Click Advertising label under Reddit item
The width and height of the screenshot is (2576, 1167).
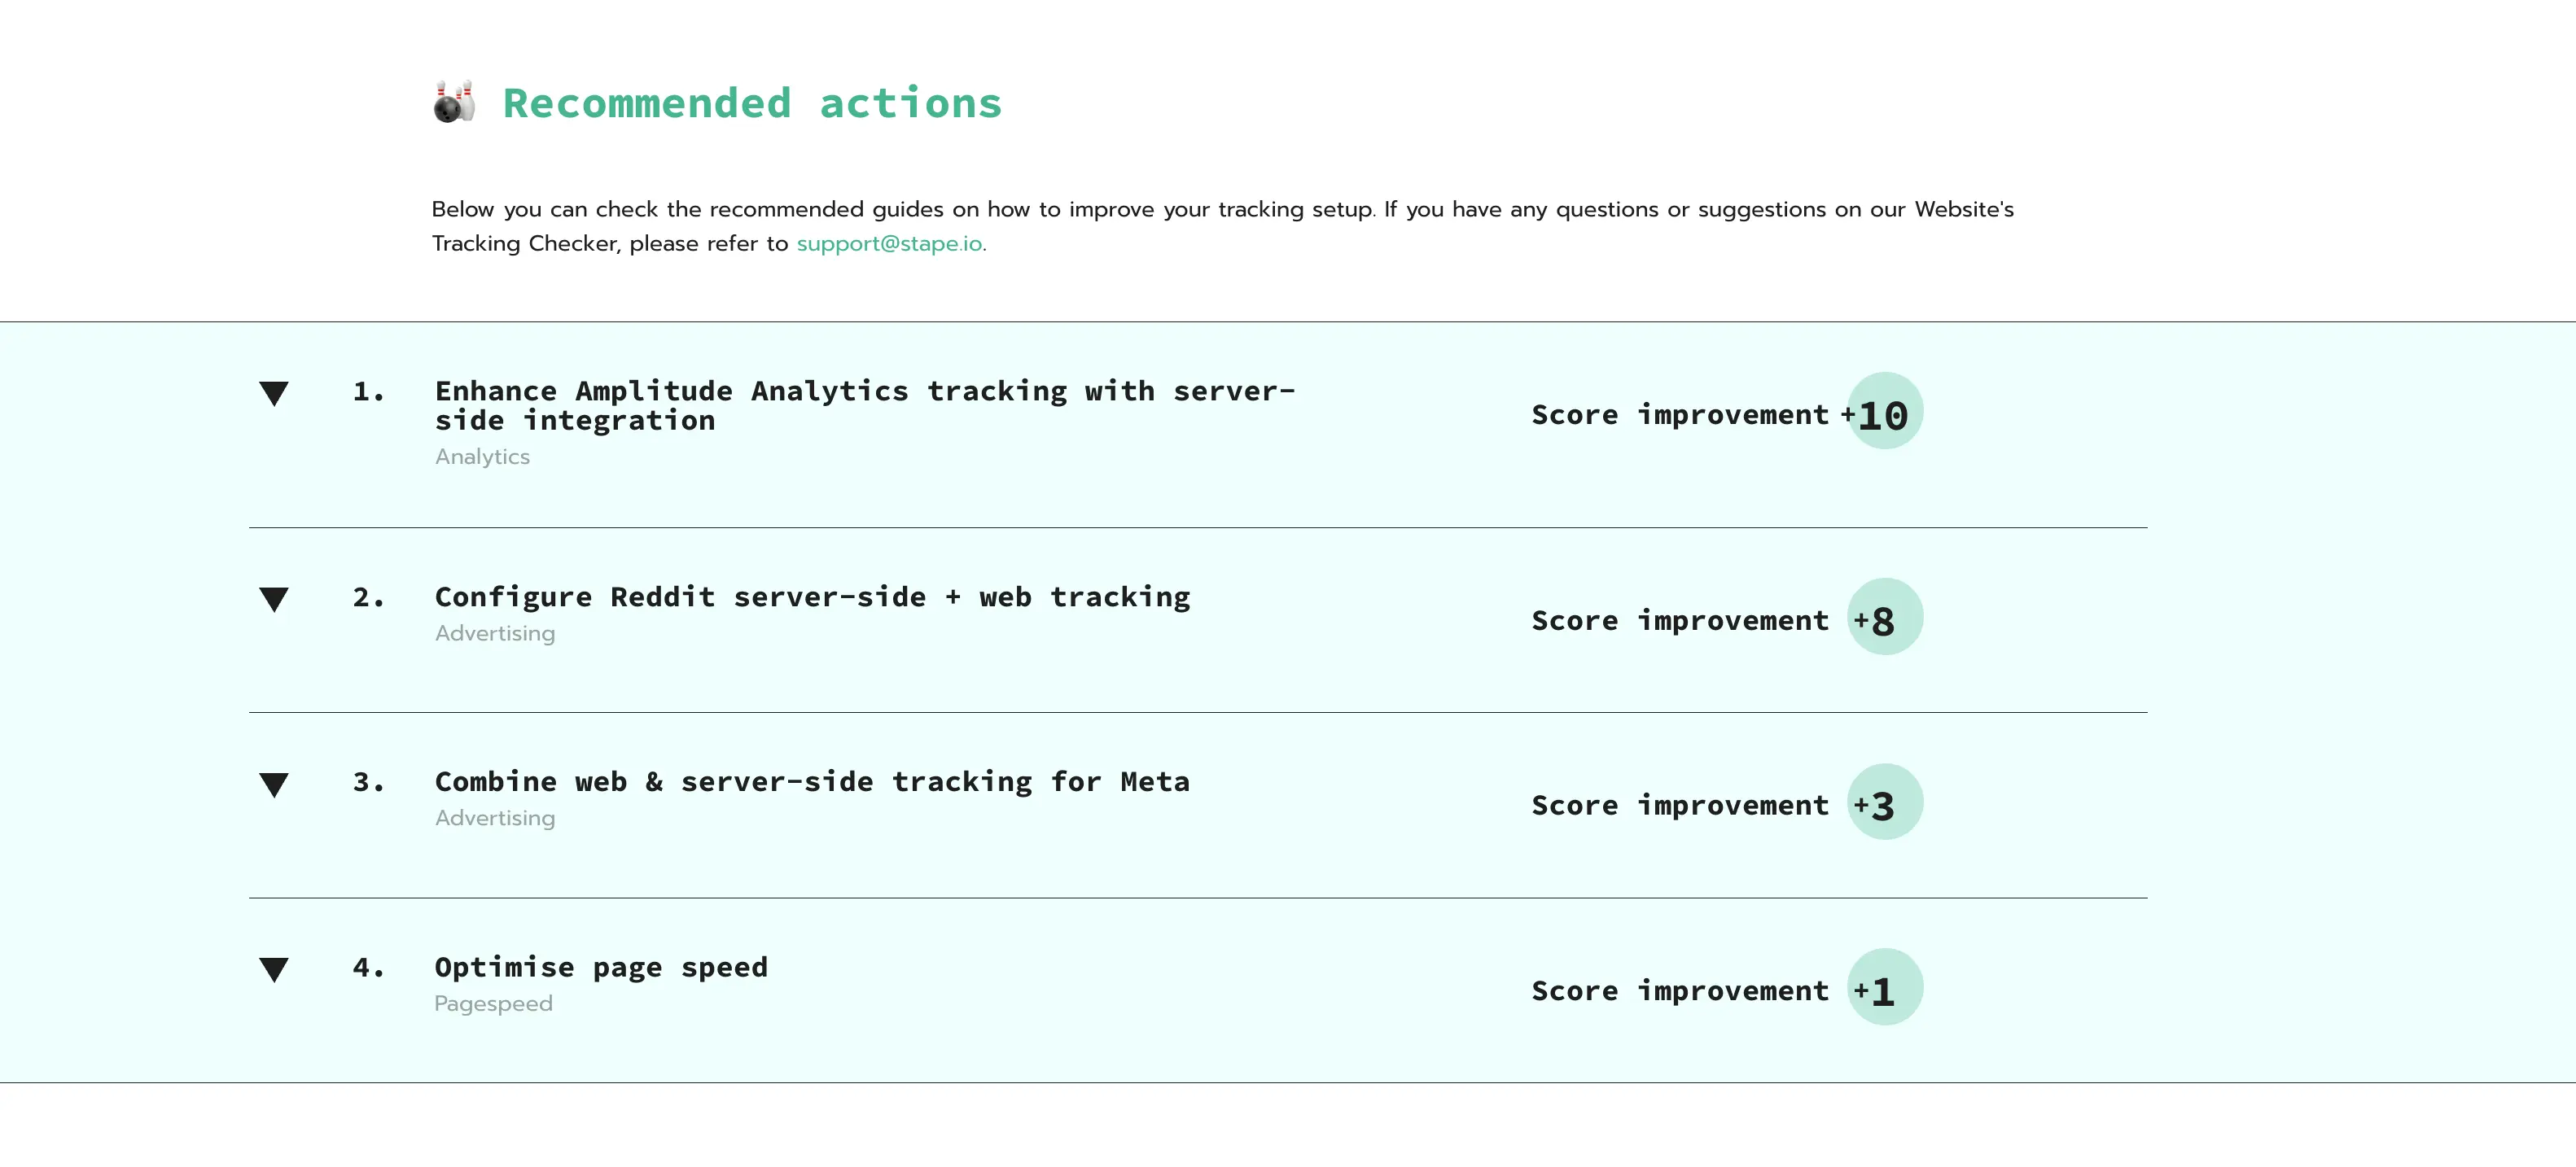click(x=495, y=633)
